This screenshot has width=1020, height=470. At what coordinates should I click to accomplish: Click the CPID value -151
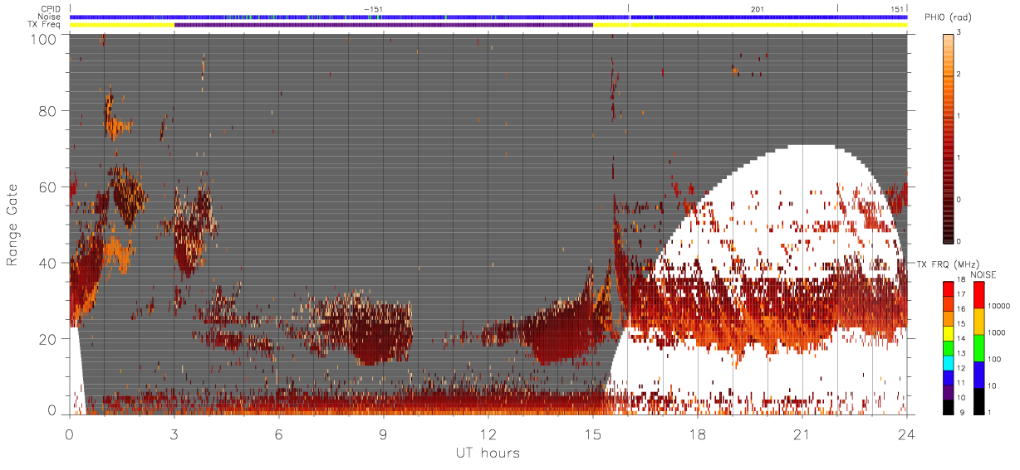click(373, 9)
